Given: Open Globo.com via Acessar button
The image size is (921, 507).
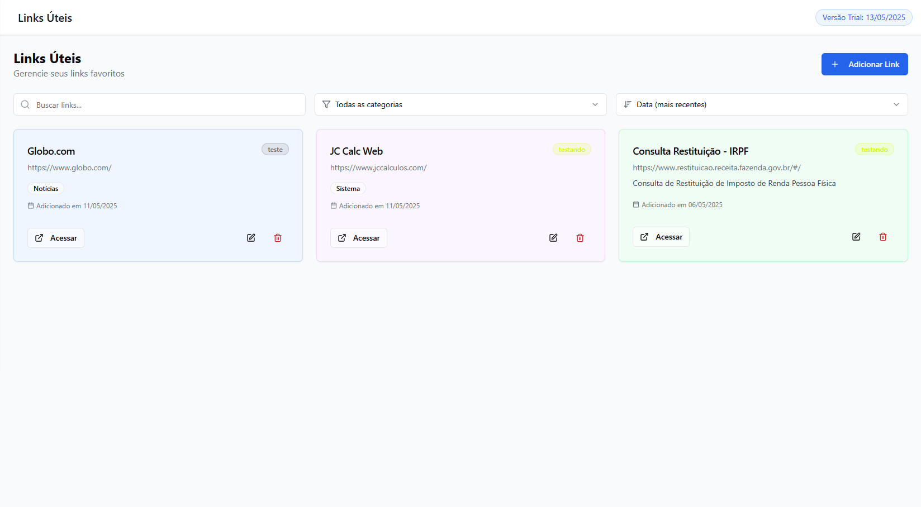Looking at the screenshot, I should pos(56,238).
